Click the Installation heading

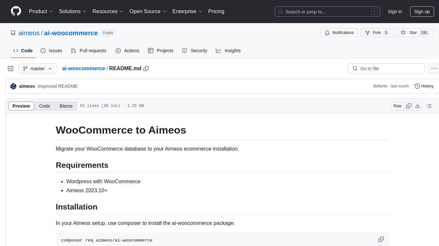(x=77, y=207)
